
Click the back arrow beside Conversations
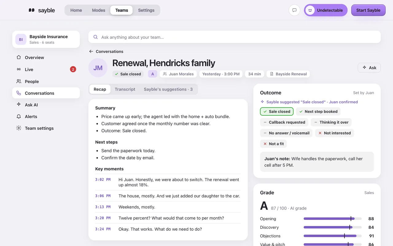[91, 51]
